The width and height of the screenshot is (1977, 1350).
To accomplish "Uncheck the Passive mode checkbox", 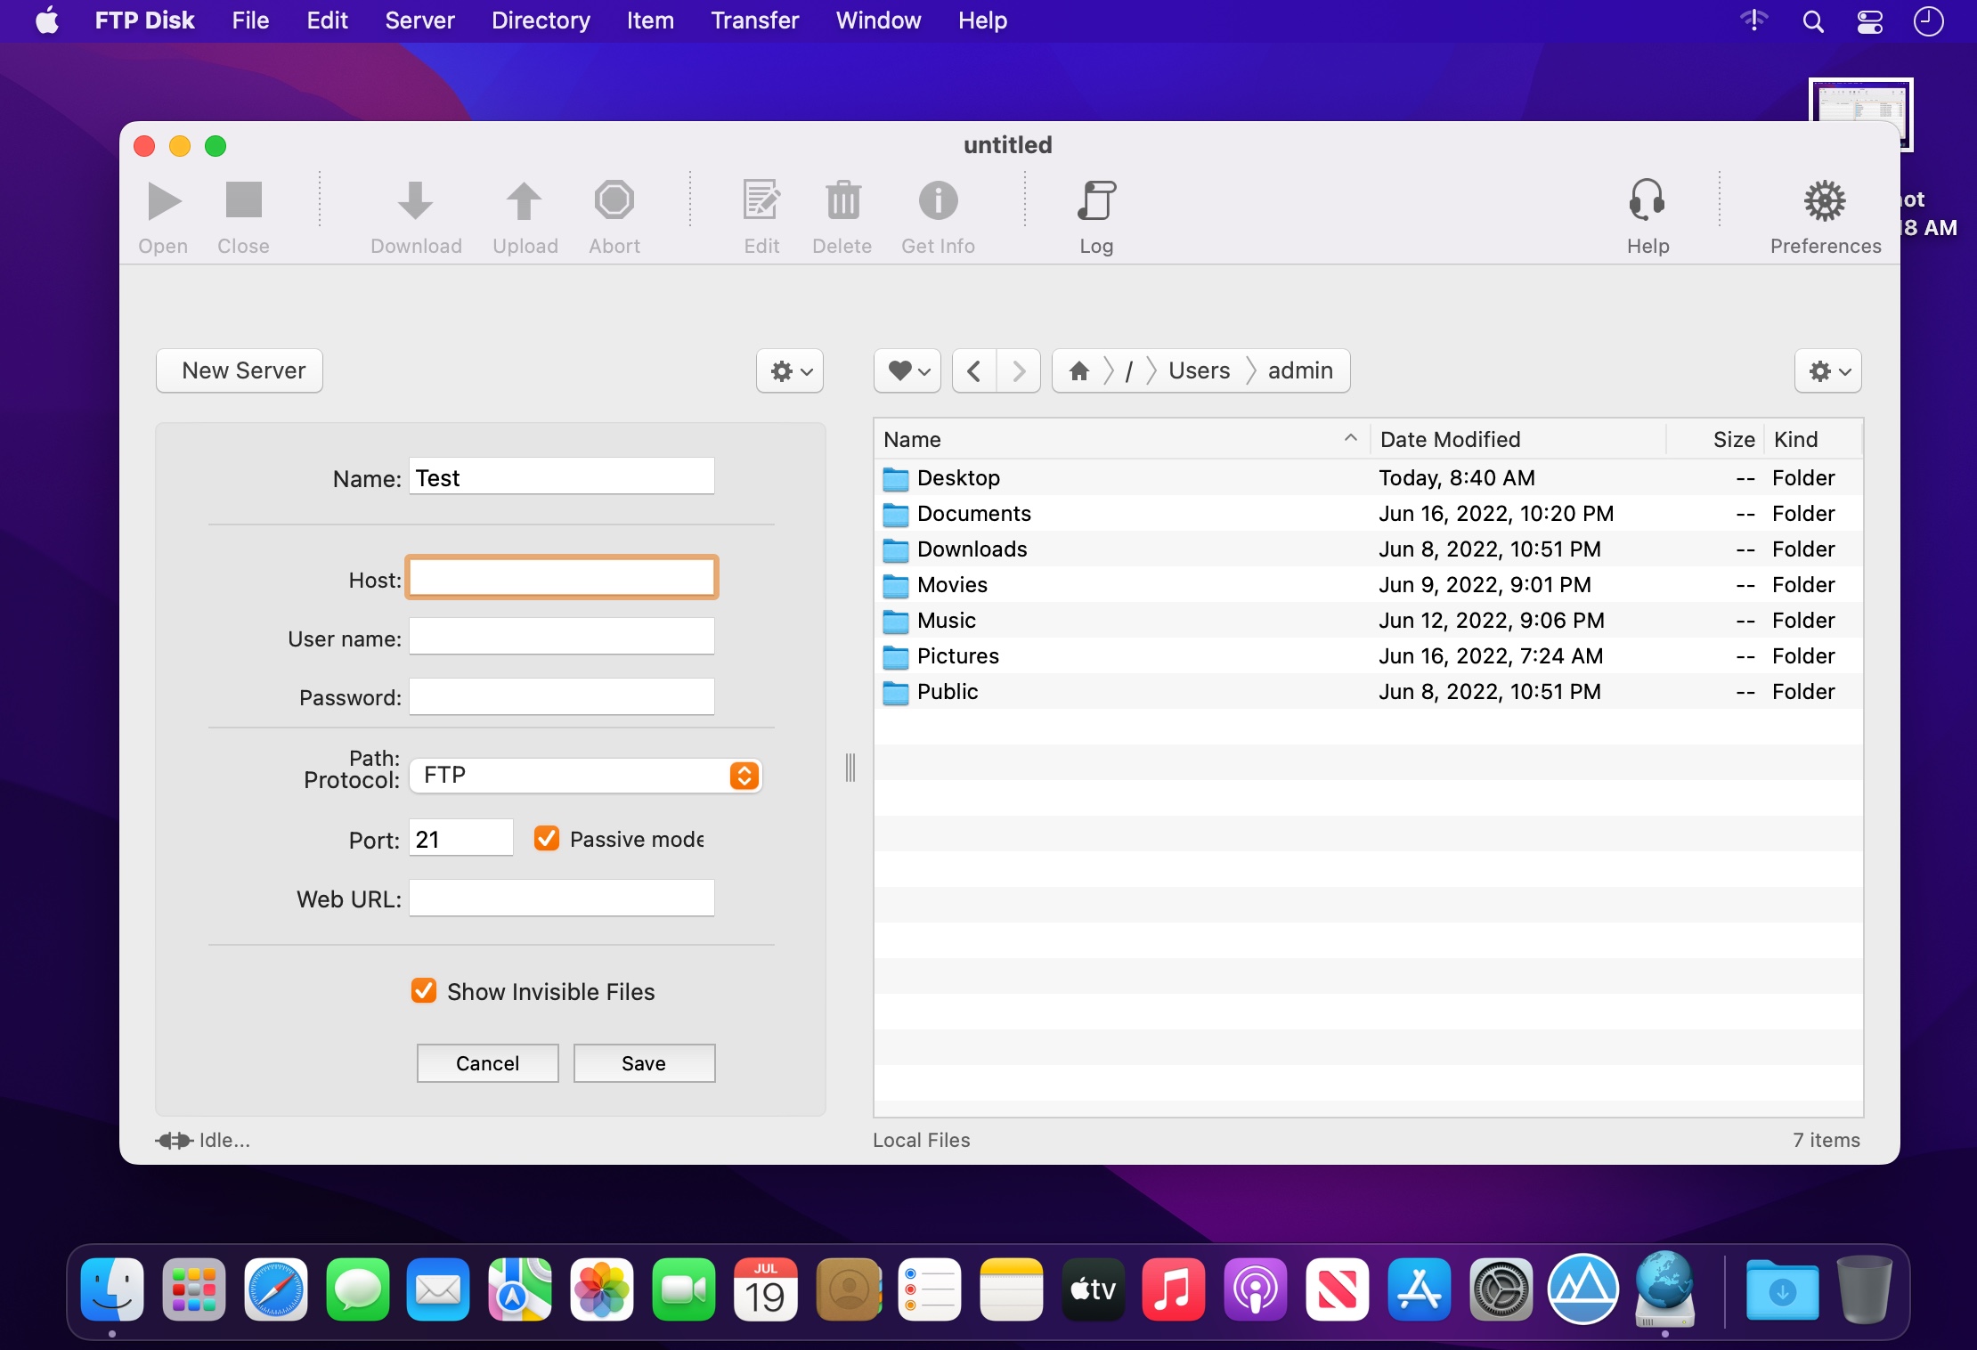I will (x=547, y=839).
